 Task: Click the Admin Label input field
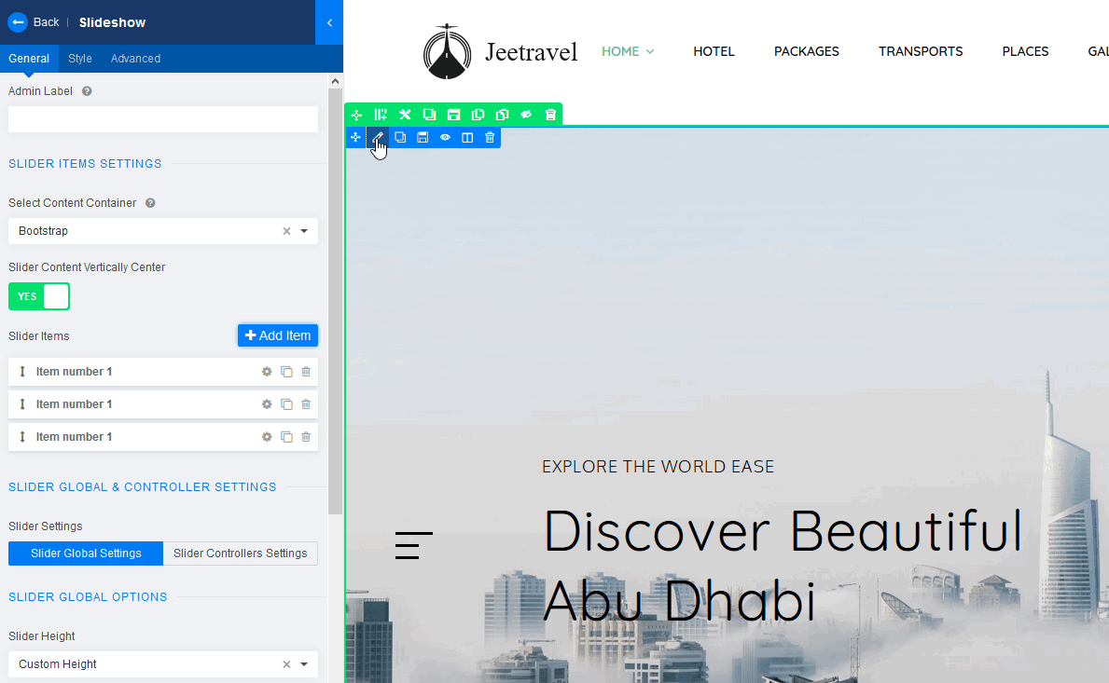(162, 119)
